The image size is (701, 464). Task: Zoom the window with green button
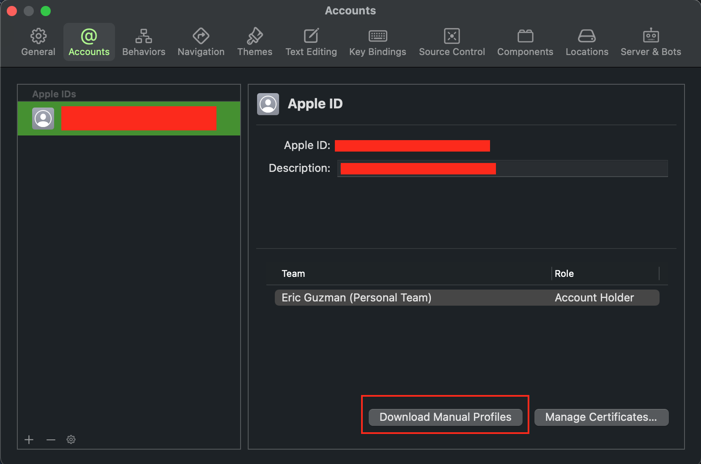click(46, 11)
